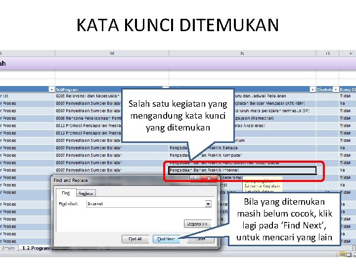Select cell 0208 Relevansi dan Kesesuaian
356x267 pixels.
[89, 96]
